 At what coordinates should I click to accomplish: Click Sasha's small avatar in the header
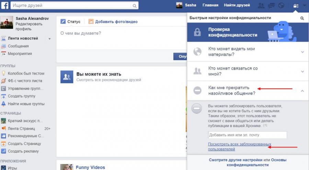[x=179, y=5]
